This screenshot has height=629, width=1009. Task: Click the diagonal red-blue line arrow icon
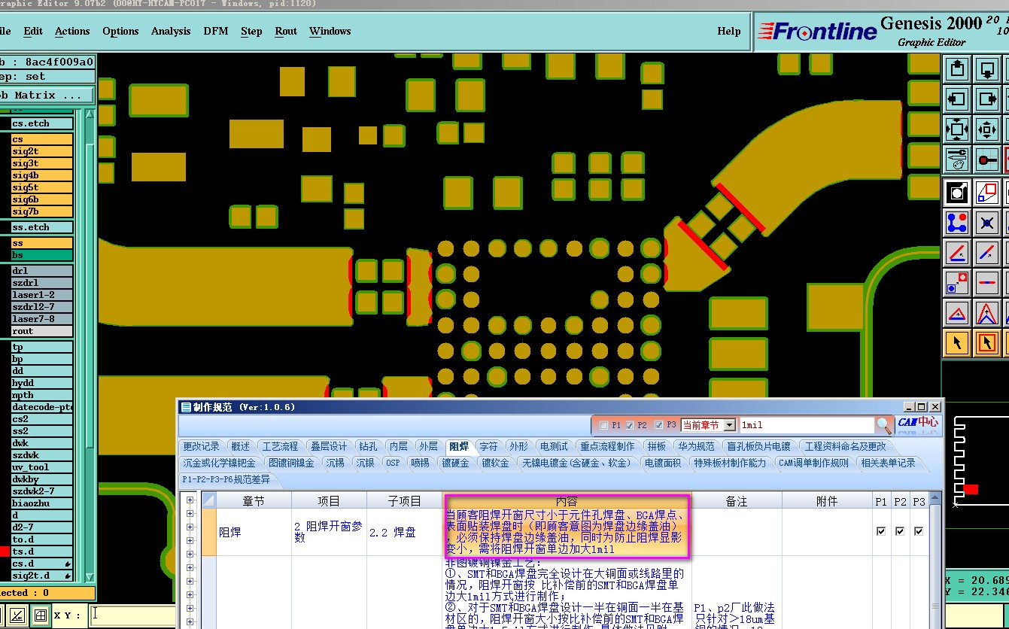click(x=987, y=253)
